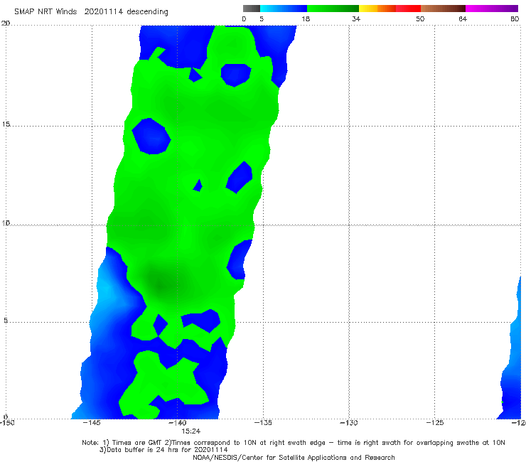Click the light-blue segment of the color bar
The image size is (526, 462).
[284, 9]
